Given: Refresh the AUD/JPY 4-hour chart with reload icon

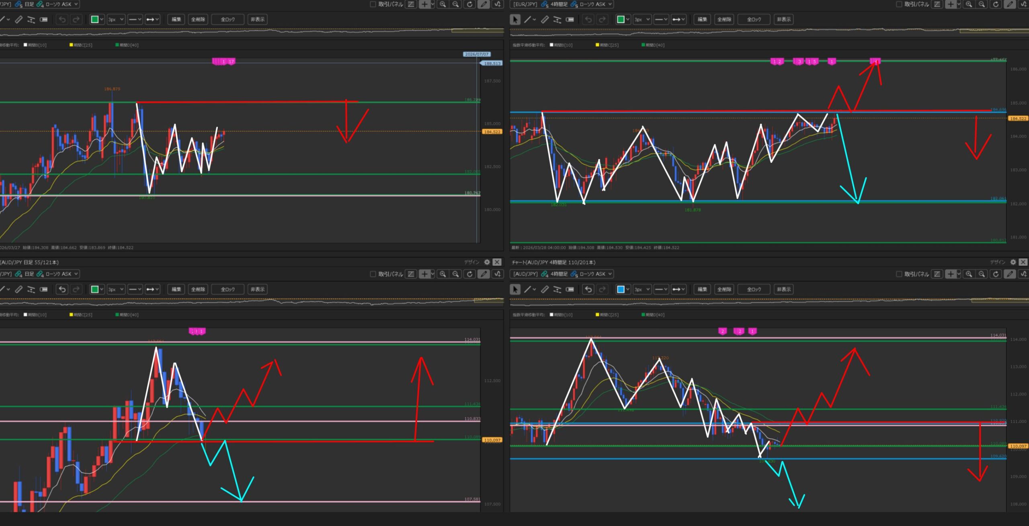Looking at the screenshot, I should (x=995, y=274).
